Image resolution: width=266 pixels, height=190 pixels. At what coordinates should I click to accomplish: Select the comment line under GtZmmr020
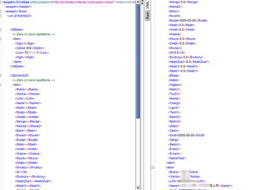pyautogui.click(x=34, y=80)
